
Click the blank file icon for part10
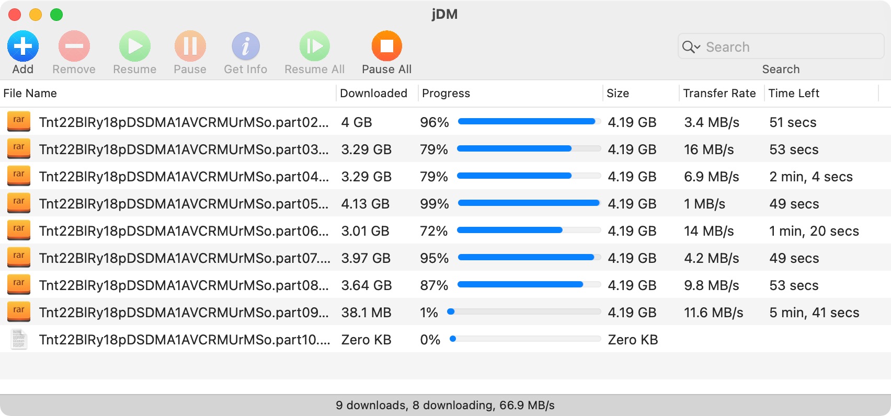click(x=19, y=339)
